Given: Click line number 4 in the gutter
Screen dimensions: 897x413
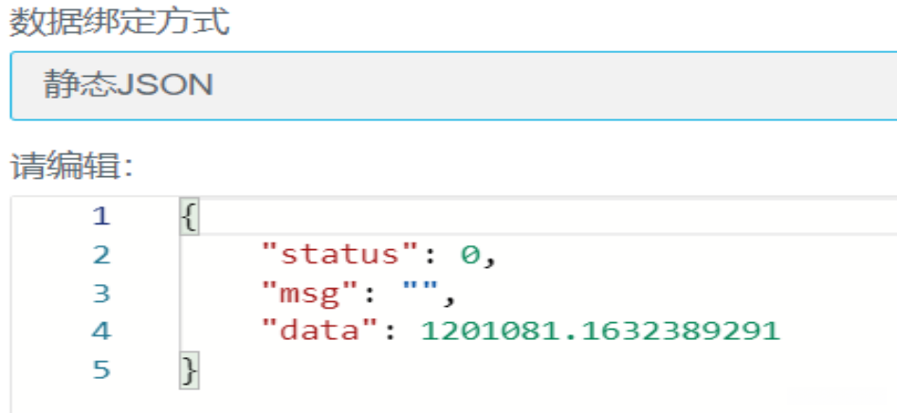Looking at the screenshot, I should click(x=101, y=332).
